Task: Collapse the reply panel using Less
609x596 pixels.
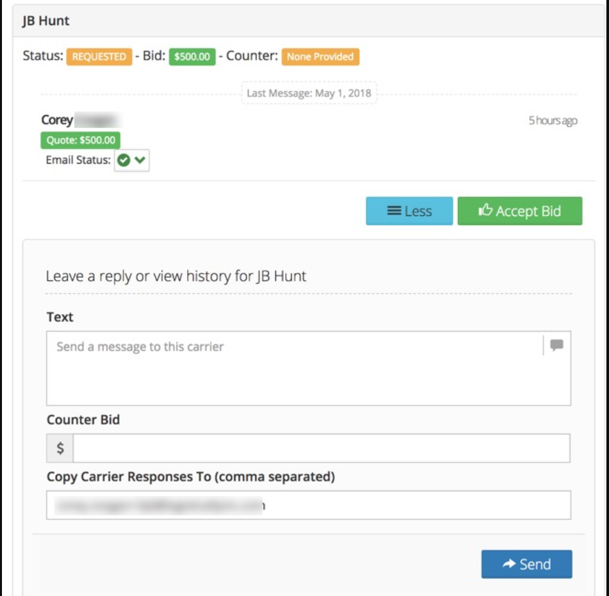Action: (409, 211)
